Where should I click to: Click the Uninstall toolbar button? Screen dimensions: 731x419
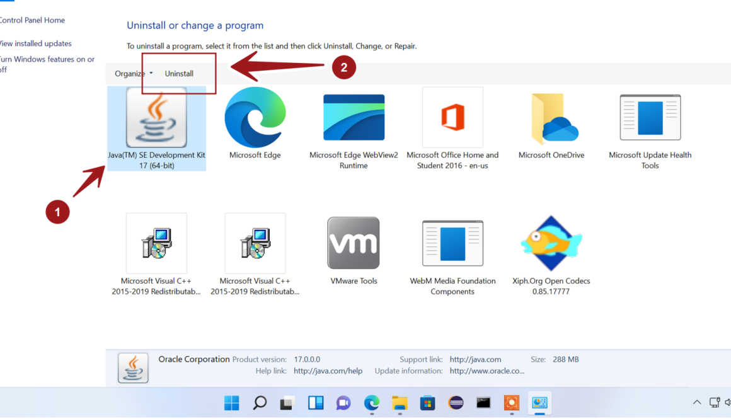179,74
